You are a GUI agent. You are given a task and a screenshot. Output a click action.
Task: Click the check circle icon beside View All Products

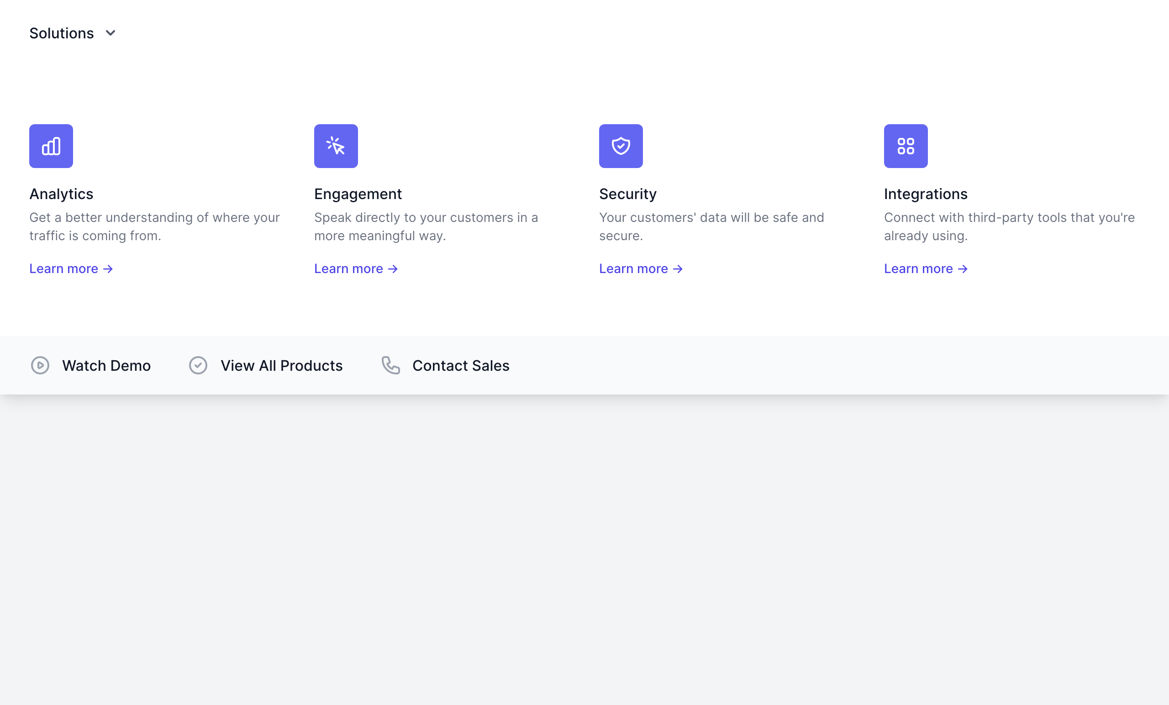(x=198, y=365)
